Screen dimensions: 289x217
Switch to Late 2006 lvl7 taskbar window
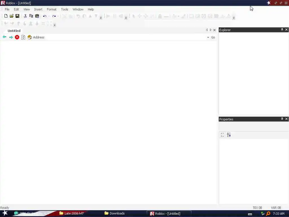[71, 213]
